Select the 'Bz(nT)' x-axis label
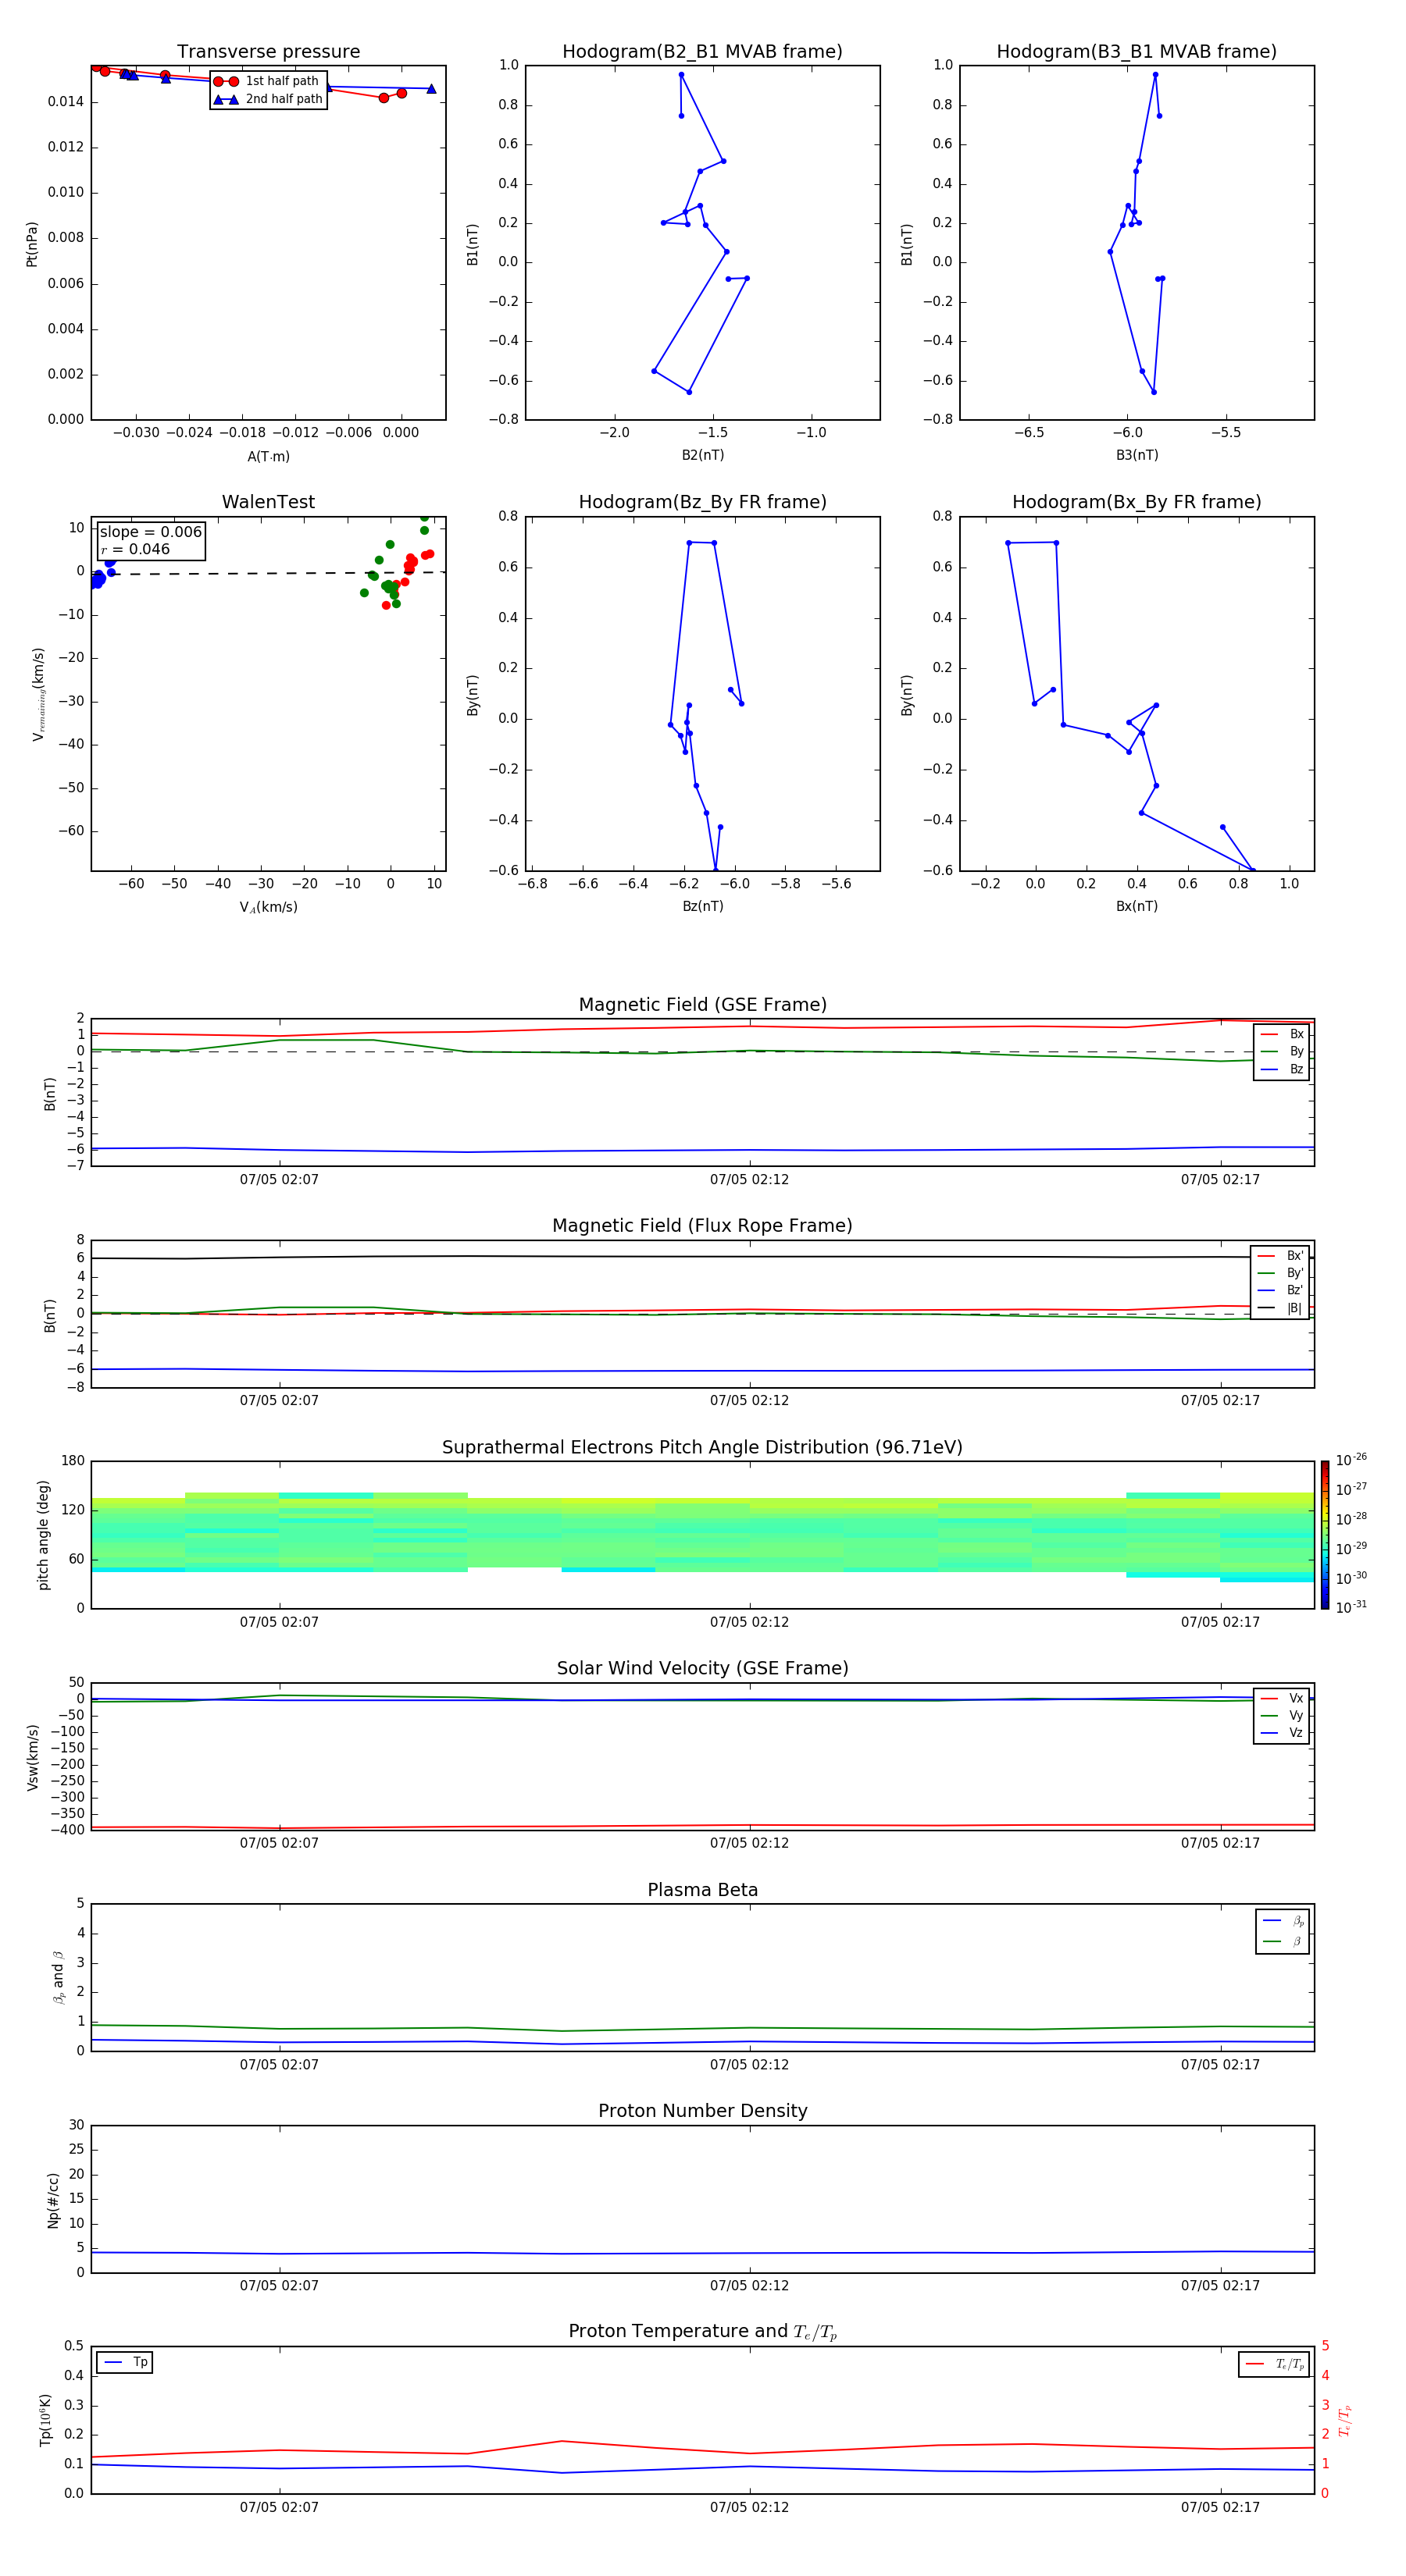Image resolution: width=1406 pixels, height=2576 pixels. [x=702, y=907]
